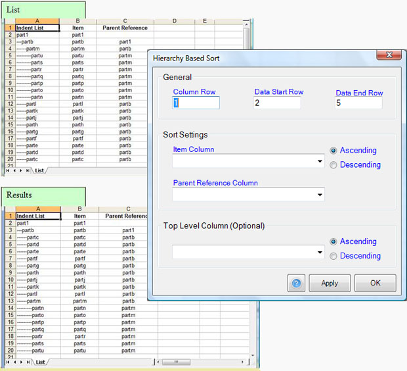Click the first sheet navigation arrow in upper spreadsheet
Viewport: 407px width, 371px height.
tap(8, 170)
